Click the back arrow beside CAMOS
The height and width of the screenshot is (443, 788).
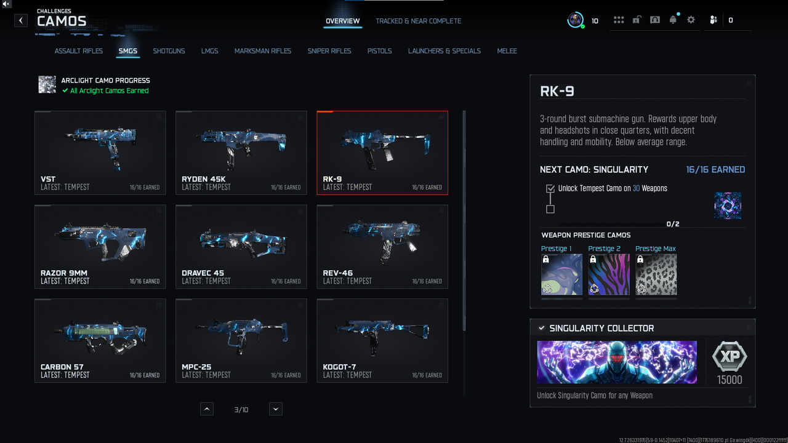[x=21, y=20]
